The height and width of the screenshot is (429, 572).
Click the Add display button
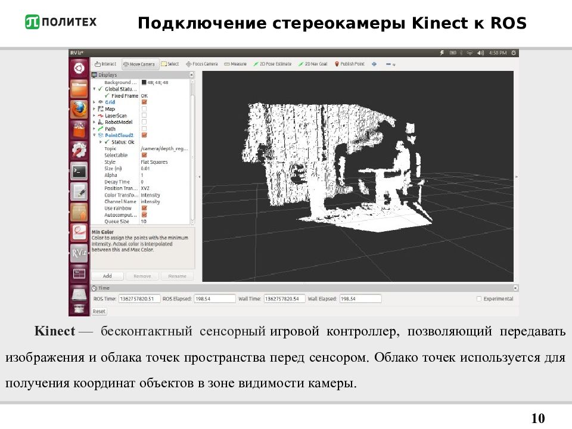click(107, 276)
